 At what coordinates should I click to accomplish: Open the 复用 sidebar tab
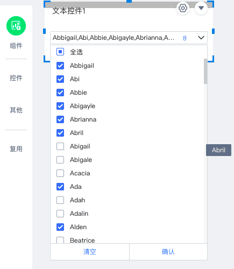tap(16, 149)
